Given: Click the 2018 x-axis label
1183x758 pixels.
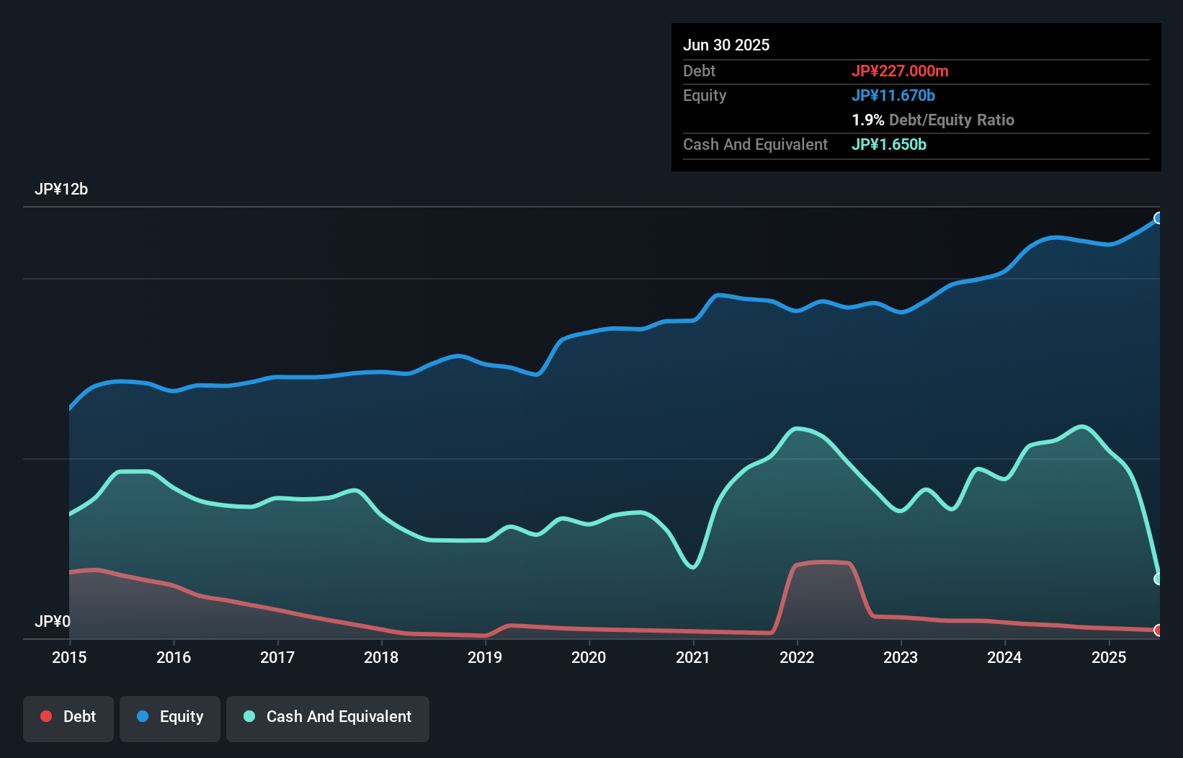Looking at the screenshot, I should pos(381,657).
